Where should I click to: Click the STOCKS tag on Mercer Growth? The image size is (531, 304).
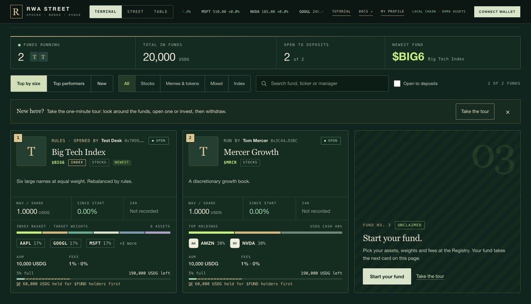coord(250,163)
